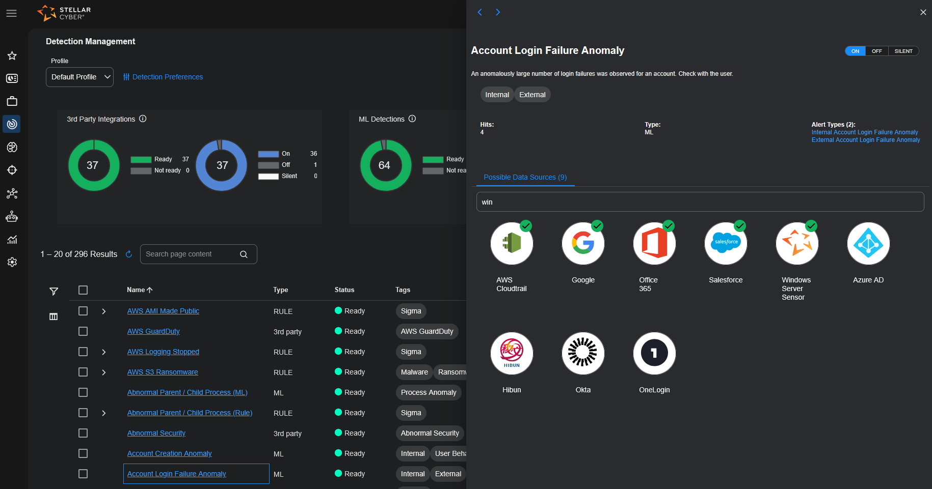Show info for 3rd Party Integrations
This screenshot has width=932, height=489.
tap(143, 119)
